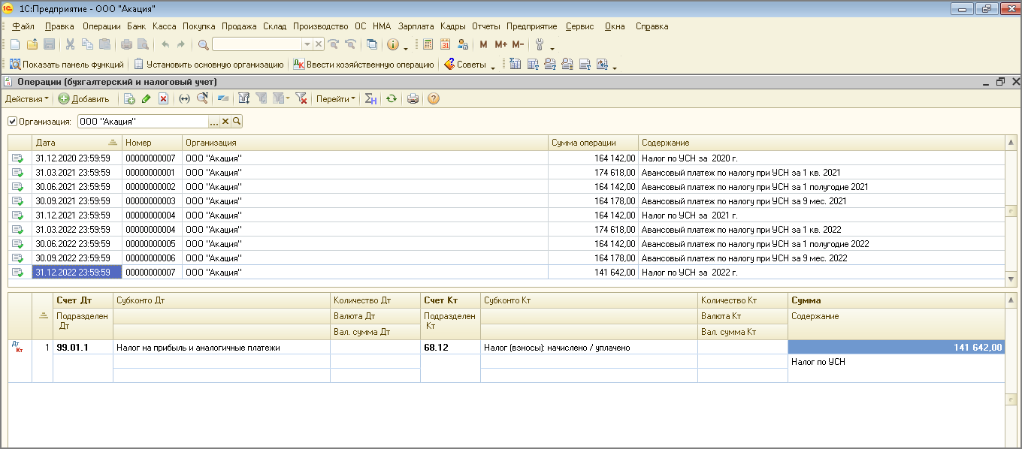Open help via the orange question mark icon
The height and width of the screenshot is (449, 1022).
coord(433,98)
